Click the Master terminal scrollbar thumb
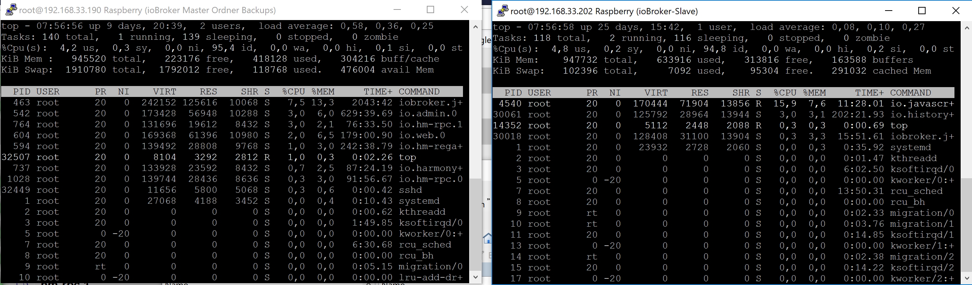Screen dimensions: 972x285 click(x=475, y=225)
